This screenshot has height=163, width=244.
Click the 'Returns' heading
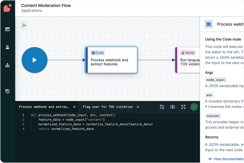(212, 137)
